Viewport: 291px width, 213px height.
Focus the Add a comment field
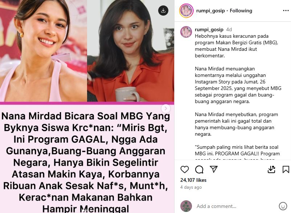[x=236, y=206]
